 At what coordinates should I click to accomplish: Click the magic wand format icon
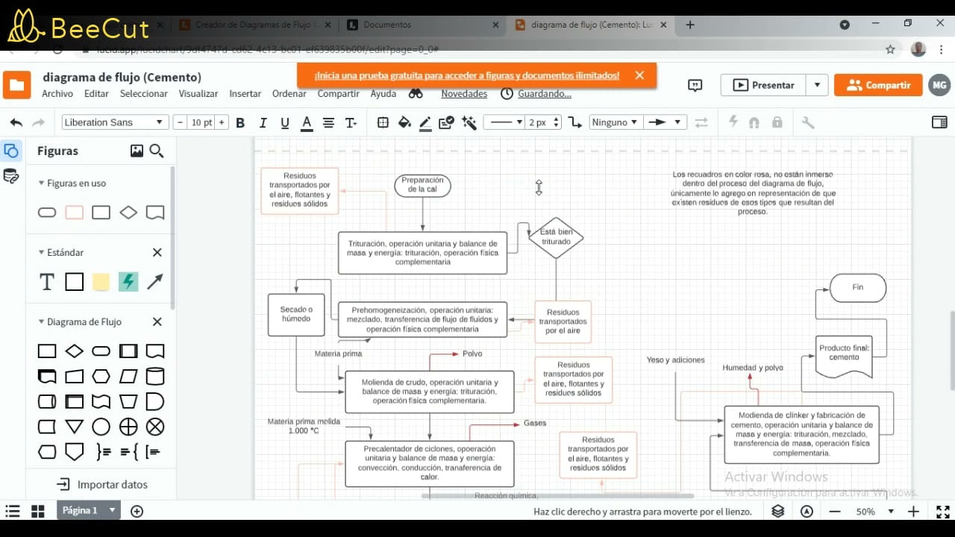469,122
